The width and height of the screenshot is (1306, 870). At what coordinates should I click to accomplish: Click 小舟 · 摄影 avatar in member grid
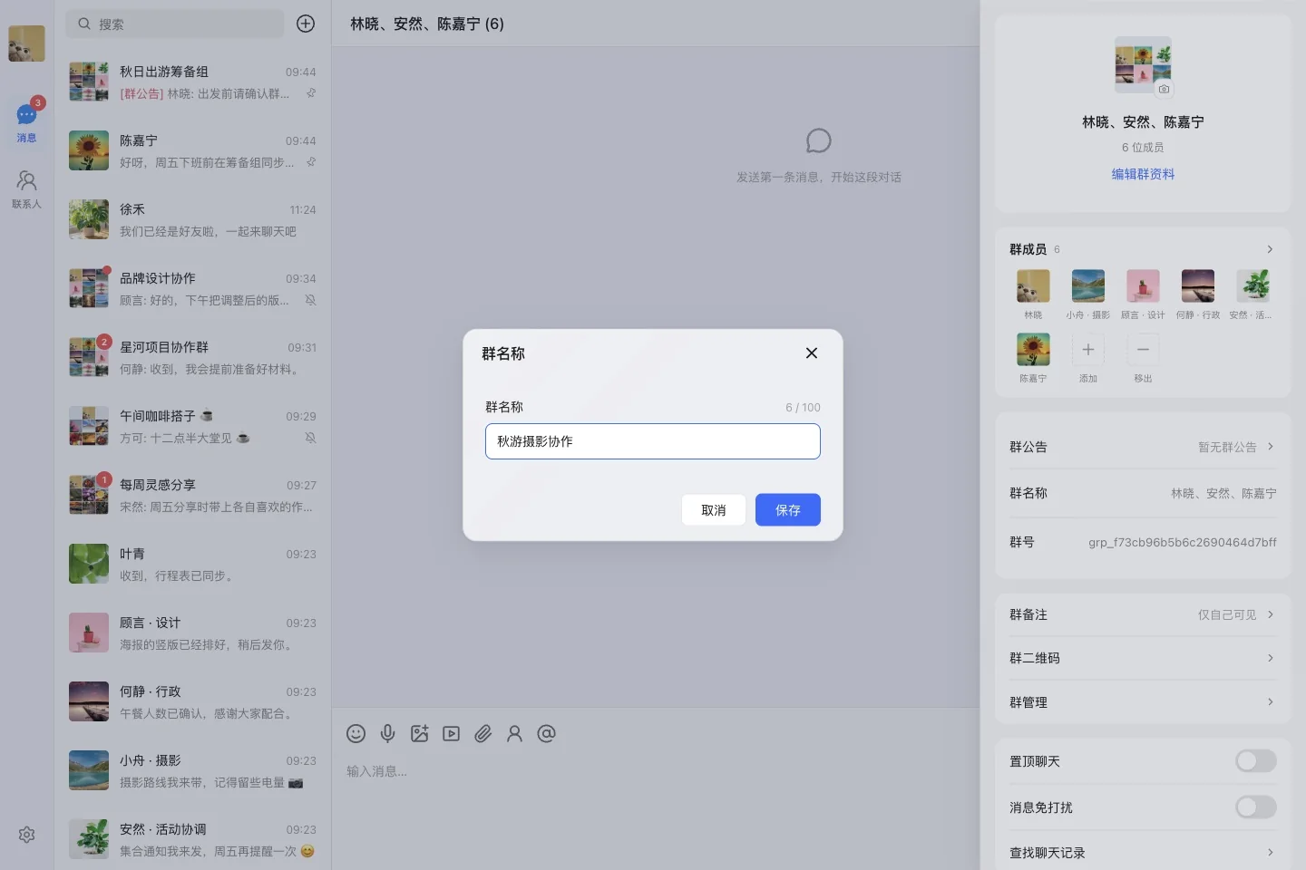1088,286
